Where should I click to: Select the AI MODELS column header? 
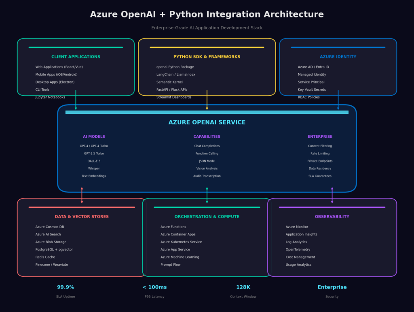[x=94, y=137]
